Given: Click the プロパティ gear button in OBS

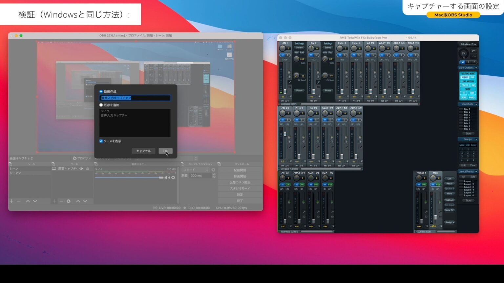Looking at the screenshot, I should pyautogui.click(x=82, y=158).
